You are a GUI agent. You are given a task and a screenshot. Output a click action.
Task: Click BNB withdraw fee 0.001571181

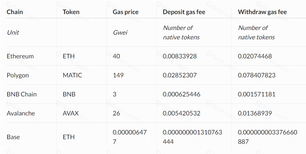(256, 94)
